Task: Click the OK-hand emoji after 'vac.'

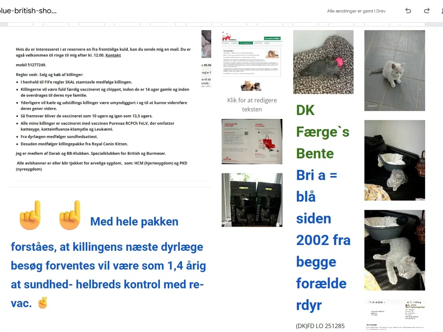Action: point(42,303)
